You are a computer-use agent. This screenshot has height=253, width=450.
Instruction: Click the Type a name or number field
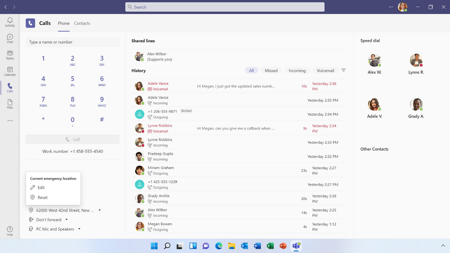pos(73,42)
